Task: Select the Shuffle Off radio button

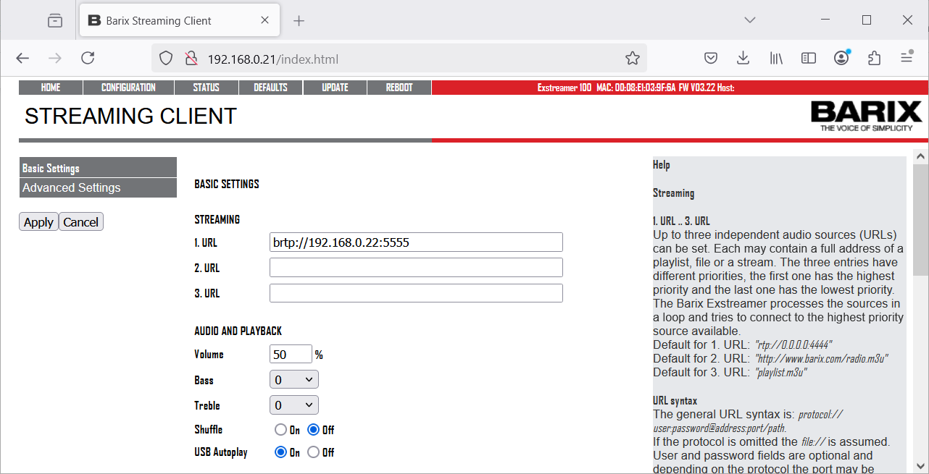Action: point(313,430)
